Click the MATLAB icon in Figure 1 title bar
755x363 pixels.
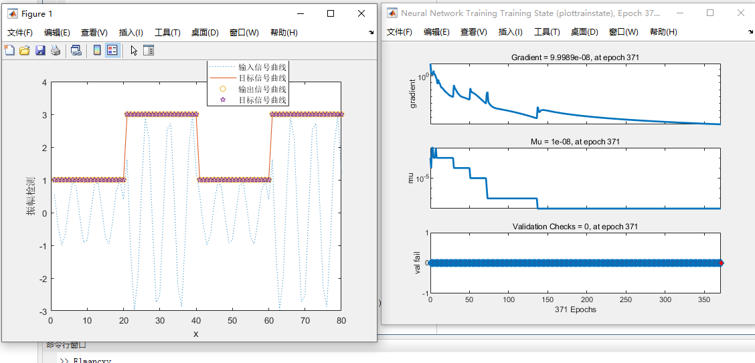(x=12, y=13)
